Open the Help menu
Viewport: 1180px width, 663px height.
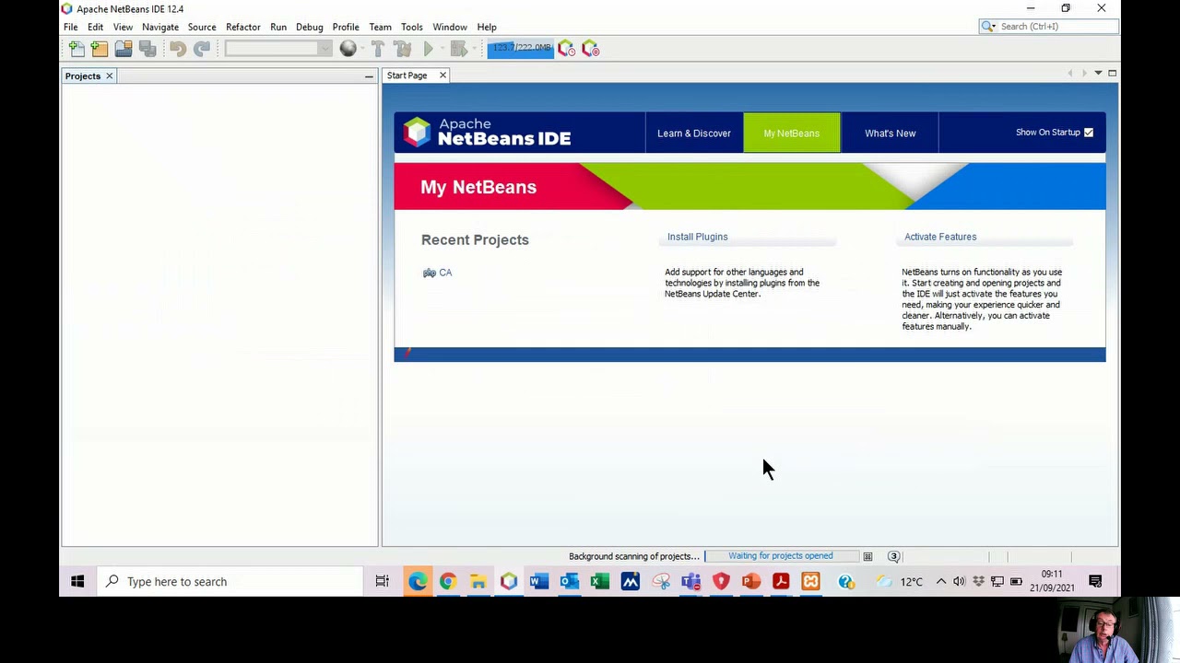coord(487,27)
